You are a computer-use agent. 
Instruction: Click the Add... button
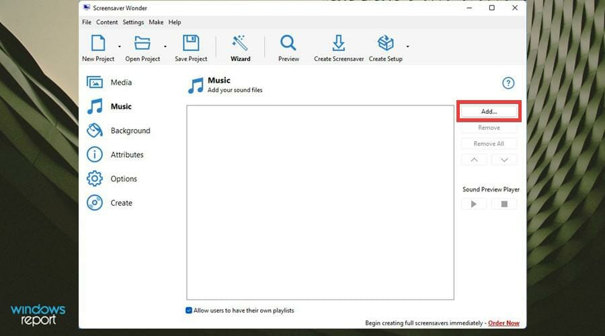(x=489, y=112)
